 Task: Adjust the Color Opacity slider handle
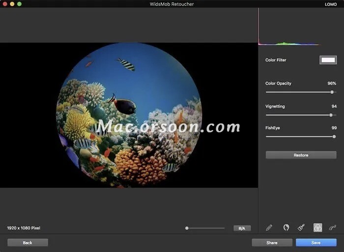click(x=332, y=92)
